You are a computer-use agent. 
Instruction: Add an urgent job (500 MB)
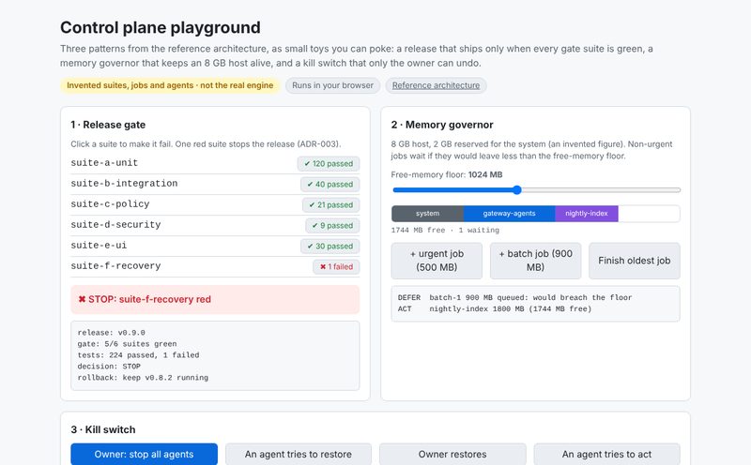[437, 261]
